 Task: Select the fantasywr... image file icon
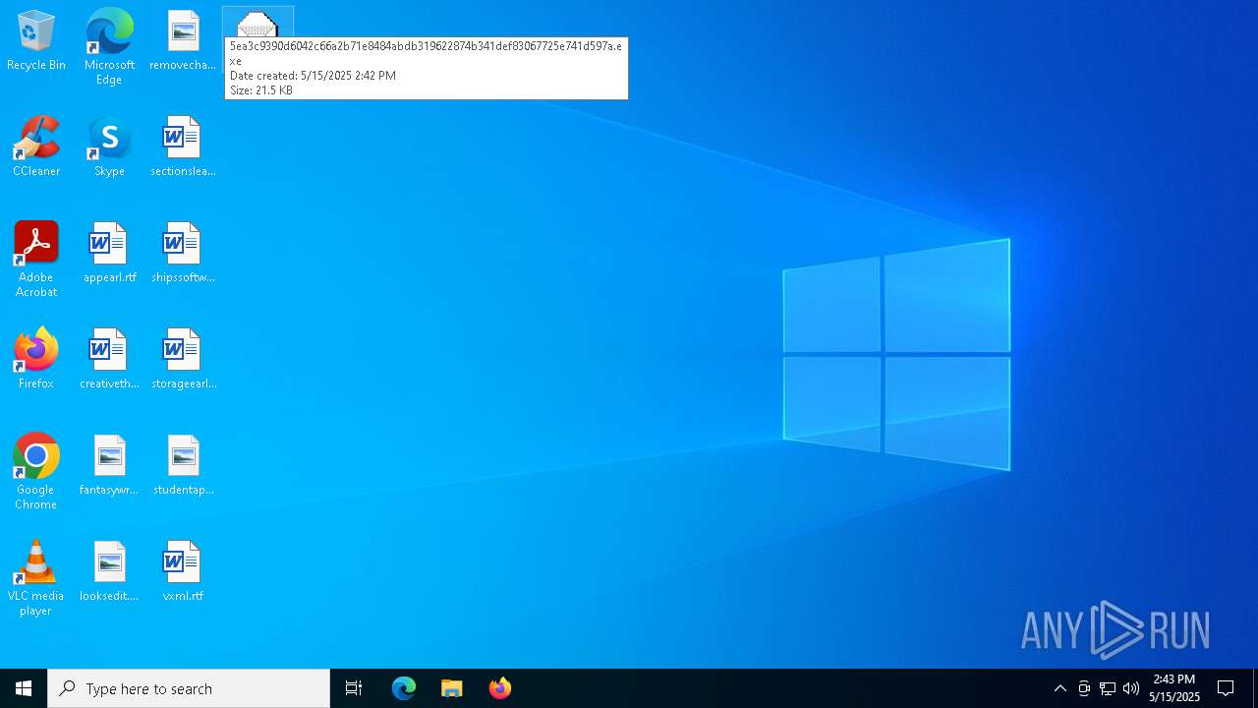pyautogui.click(x=109, y=466)
